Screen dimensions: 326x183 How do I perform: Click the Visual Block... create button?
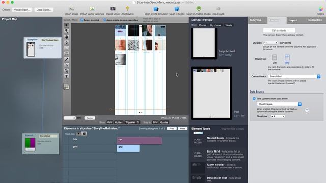22,10
